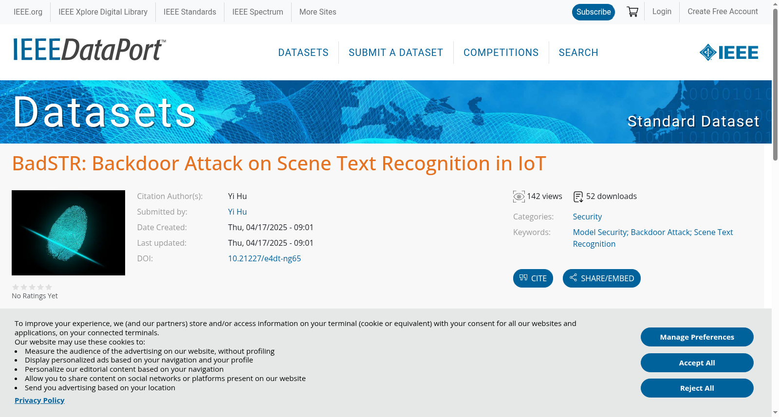Open the shopping cart icon
779x417 pixels.
632,12
